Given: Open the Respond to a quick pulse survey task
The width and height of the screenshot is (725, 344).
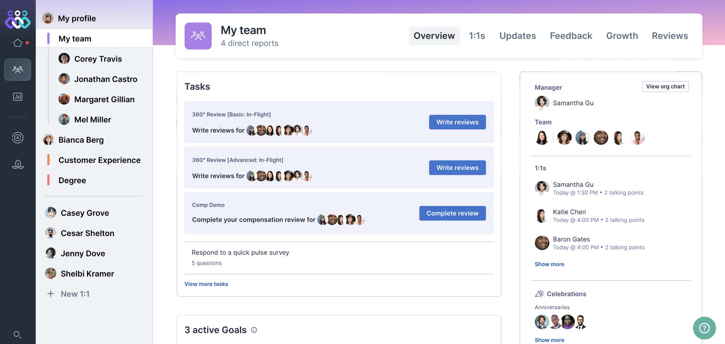Looking at the screenshot, I should (x=240, y=253).
